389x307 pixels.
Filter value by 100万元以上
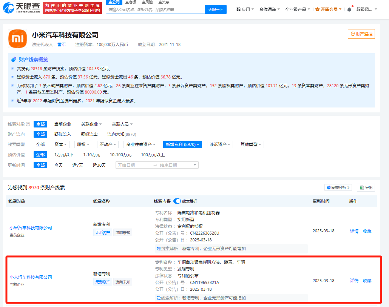pos(153,155)
